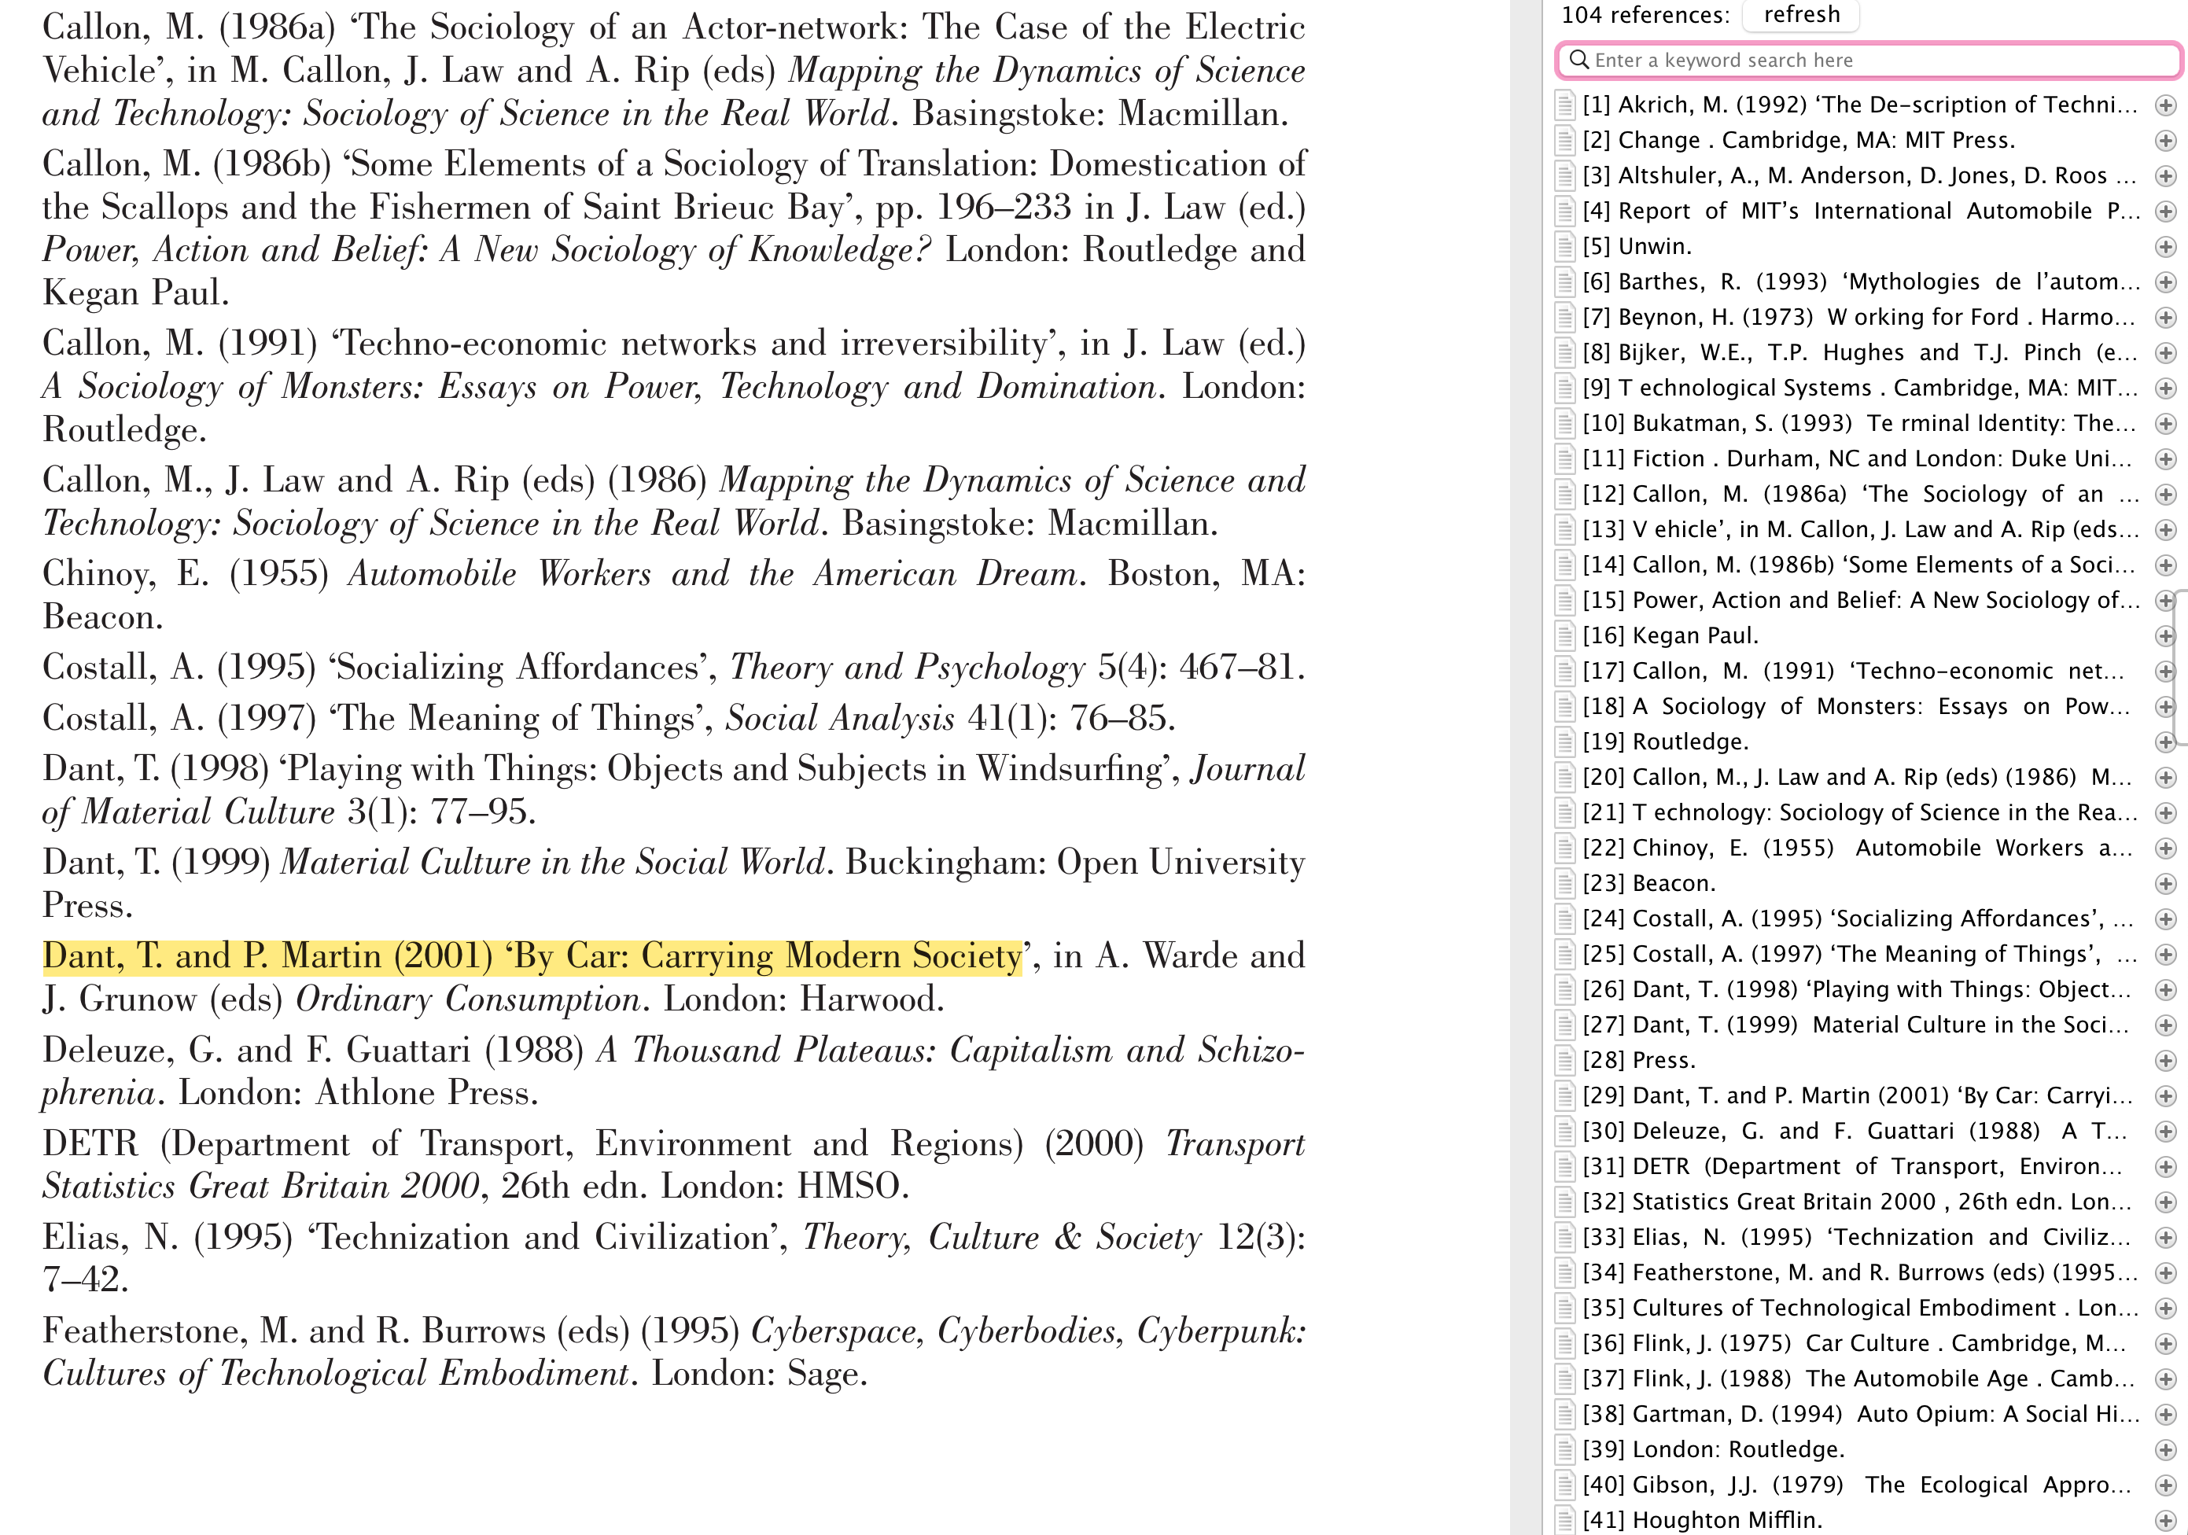Click the plus icon beside [7] Beynon, H. (1973)
Viewport: 2188px width, 1535px height.
pyautogui.click(x=2165, y=317)
